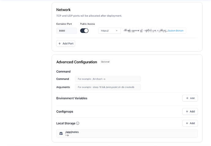Expand the protocol selector chevron arrow

[117, 31]
